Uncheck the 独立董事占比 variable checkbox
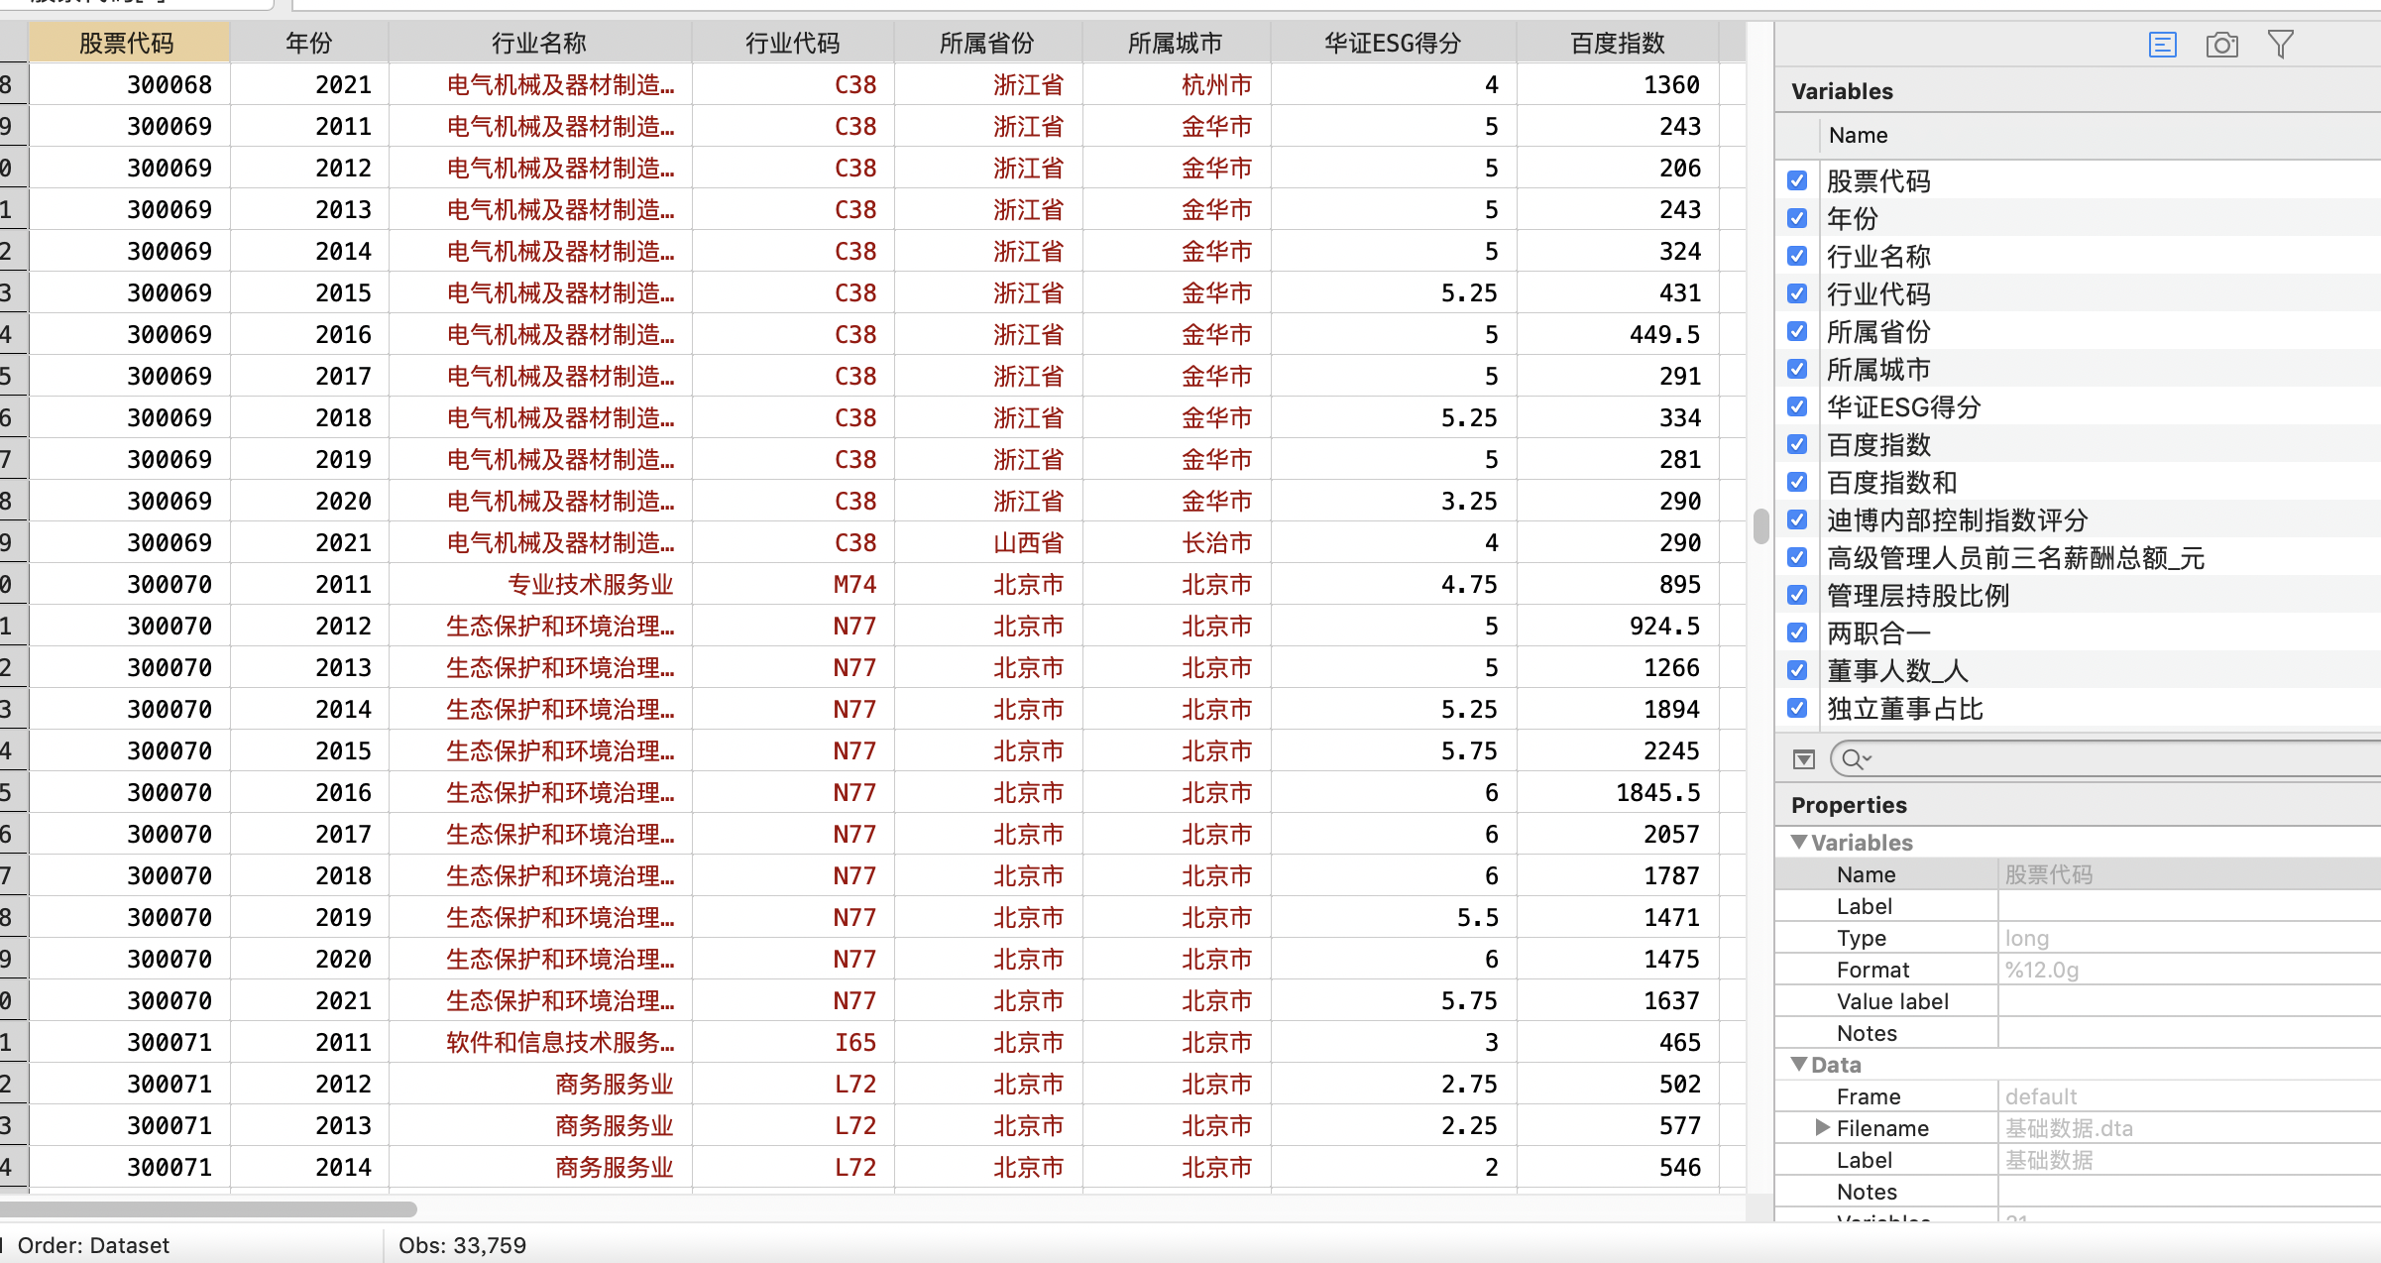2381x1263 pixels. pyautogui.click(x=1797, y=708)
